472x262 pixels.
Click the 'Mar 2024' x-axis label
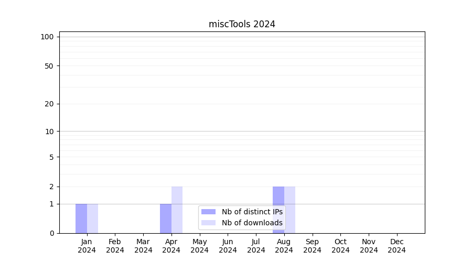point(143,246)
